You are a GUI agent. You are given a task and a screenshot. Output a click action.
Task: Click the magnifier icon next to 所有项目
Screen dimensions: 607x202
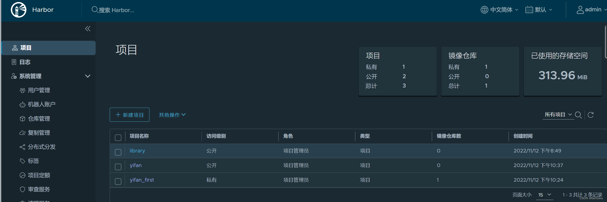[578, 115]
